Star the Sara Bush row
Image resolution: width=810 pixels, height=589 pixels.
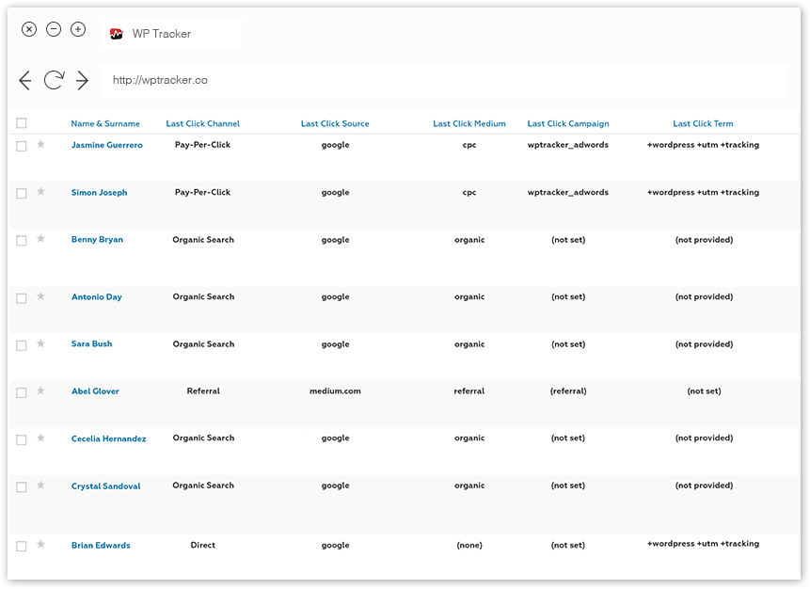pyautogui.click(x=40, y=343)
